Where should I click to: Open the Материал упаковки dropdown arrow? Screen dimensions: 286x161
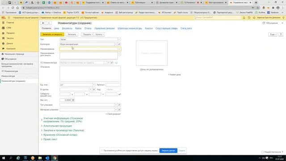(116, 110)
